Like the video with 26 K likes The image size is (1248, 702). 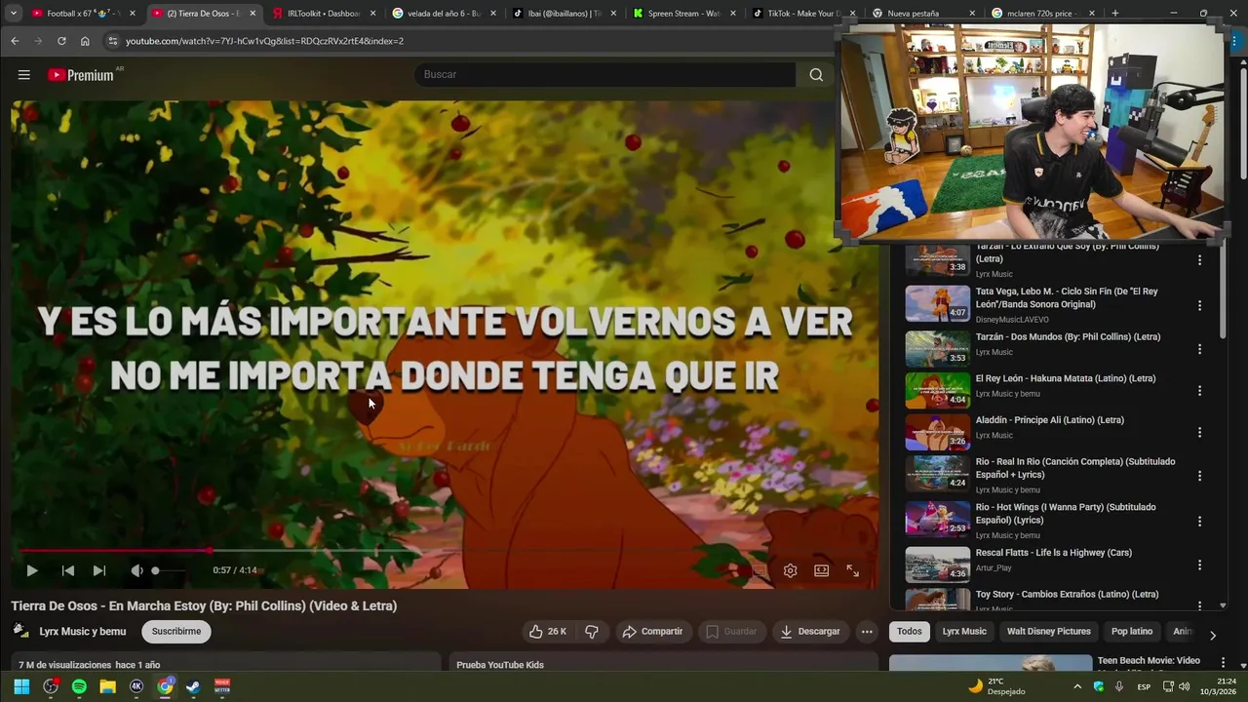pos(548,632)
